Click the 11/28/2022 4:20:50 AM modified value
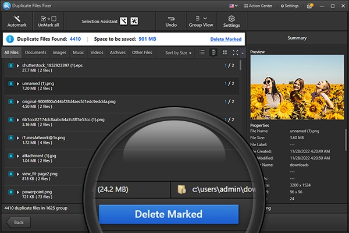 [x=310, y=158]
